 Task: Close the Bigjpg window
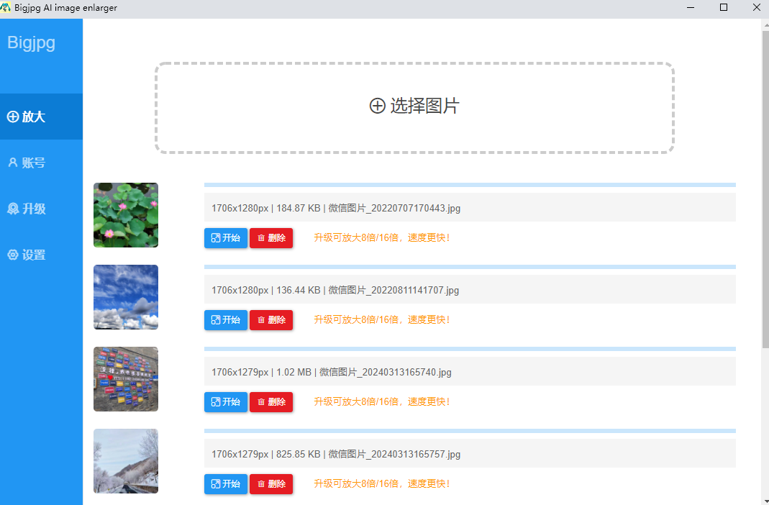click(756, 7)
